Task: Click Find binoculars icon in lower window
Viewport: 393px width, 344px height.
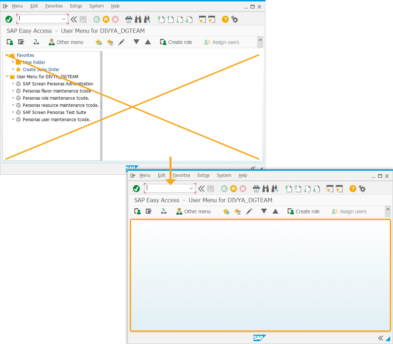Action: tap(266, 189)
